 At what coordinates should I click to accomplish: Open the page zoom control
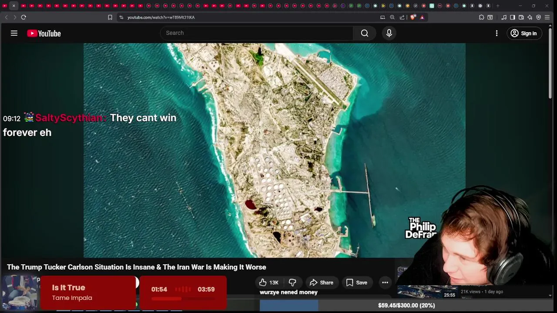[x=392, y=17]
